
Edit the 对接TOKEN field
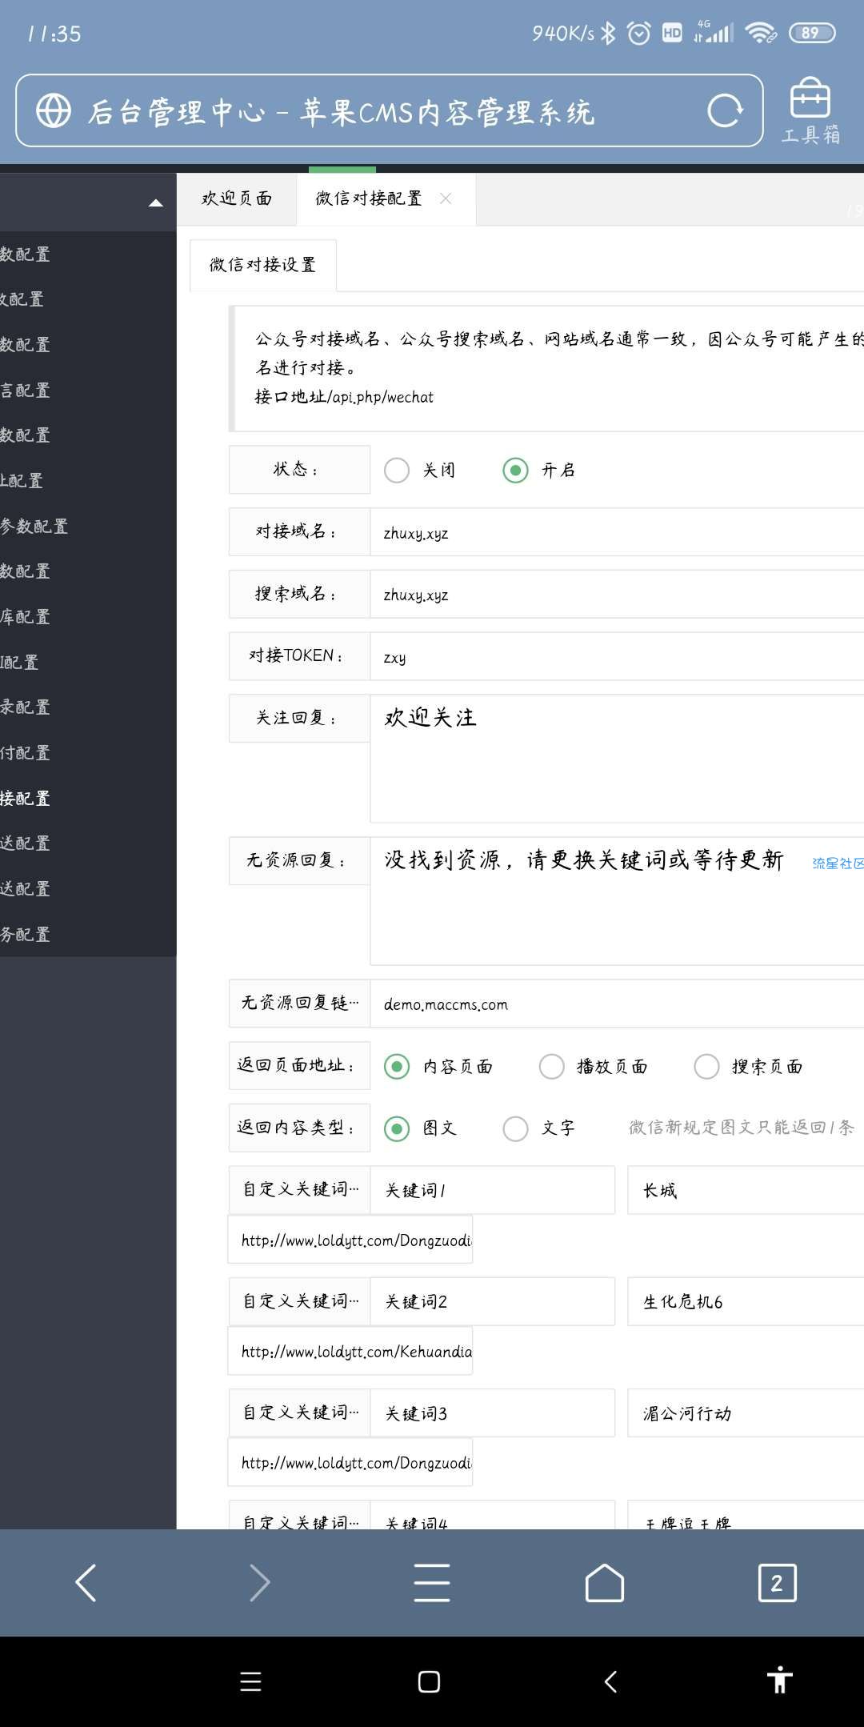coord(617,657)
